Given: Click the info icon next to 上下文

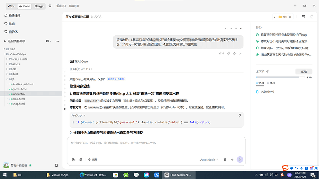Looking at the screenshot, I should (268, 72).
